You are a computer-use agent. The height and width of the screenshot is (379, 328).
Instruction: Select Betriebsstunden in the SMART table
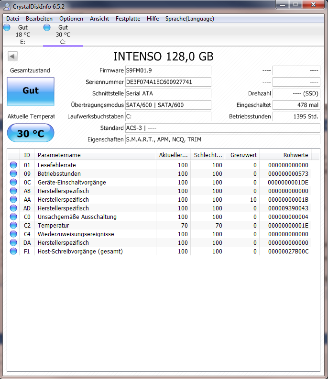coord(59,174)
